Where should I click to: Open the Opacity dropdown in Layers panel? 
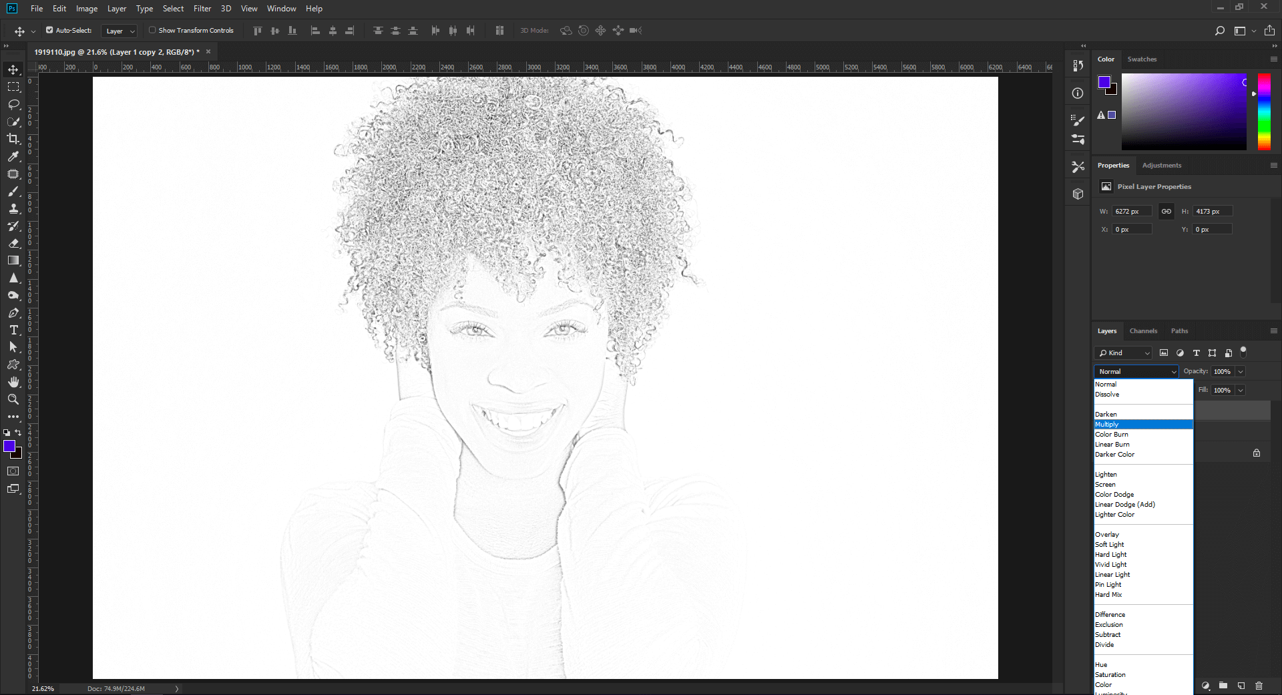(x=1241, y=371)
